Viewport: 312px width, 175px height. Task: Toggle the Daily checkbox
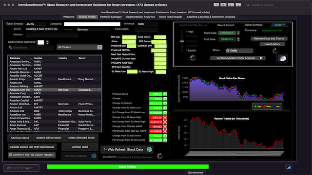pos(228,51)
